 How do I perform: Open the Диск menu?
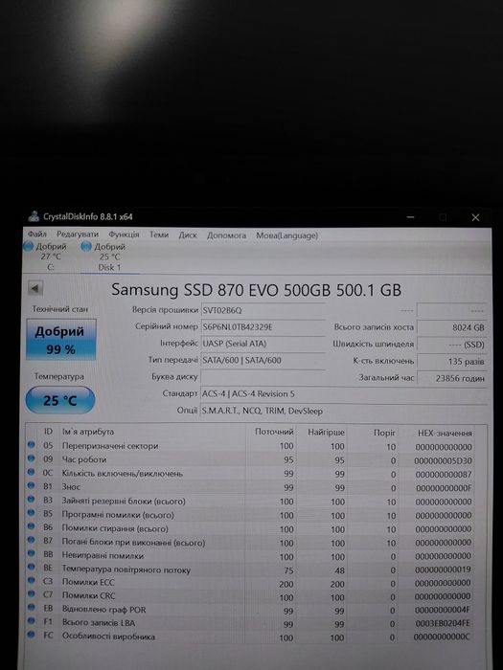point(188,235)
